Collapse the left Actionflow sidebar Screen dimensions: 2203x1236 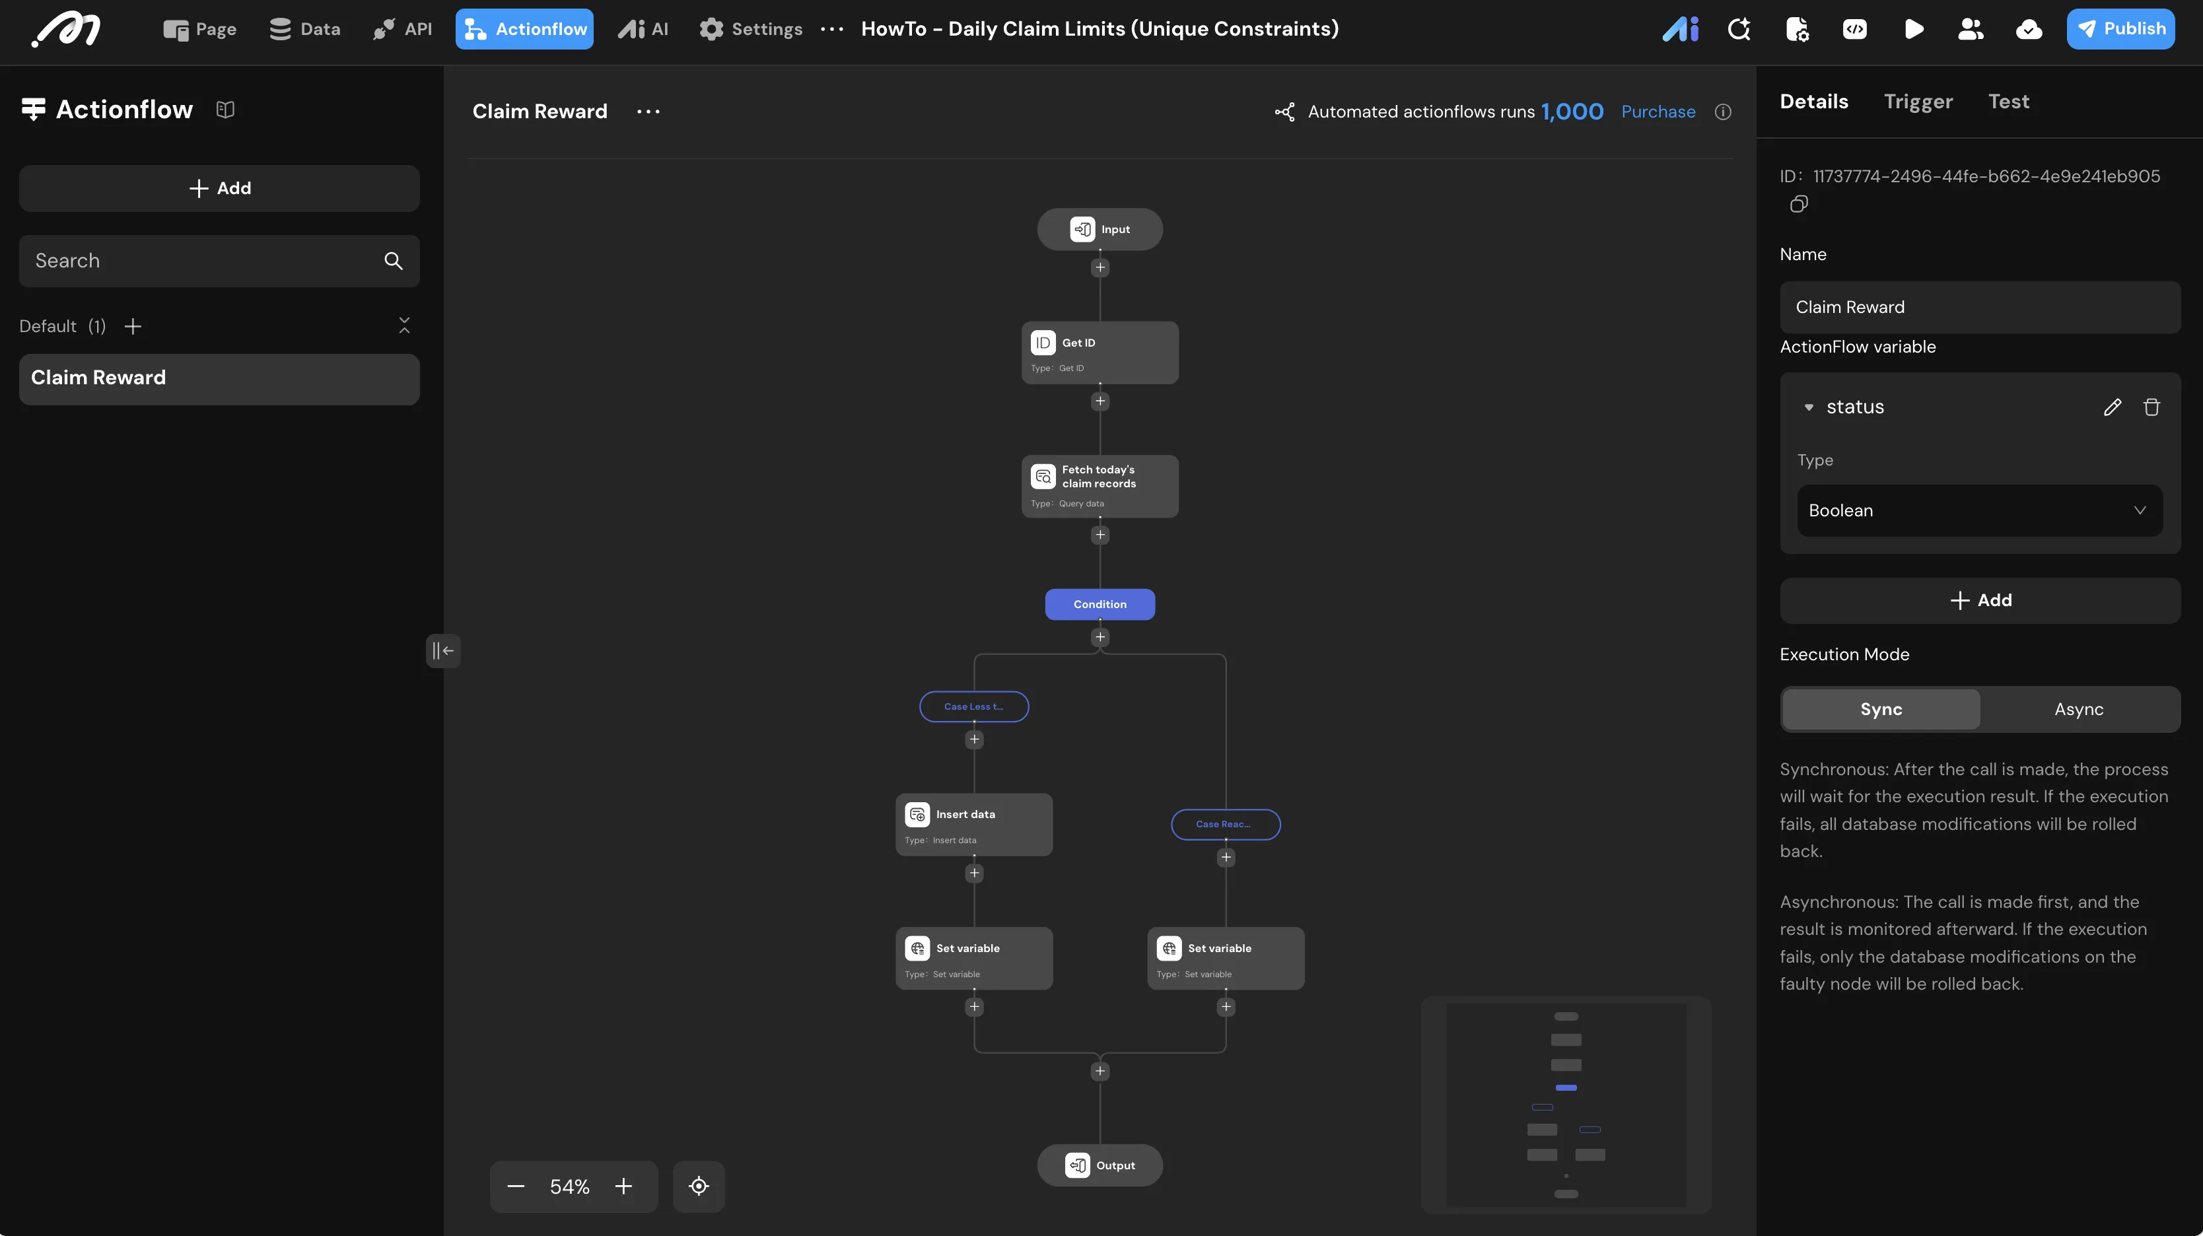443,650
